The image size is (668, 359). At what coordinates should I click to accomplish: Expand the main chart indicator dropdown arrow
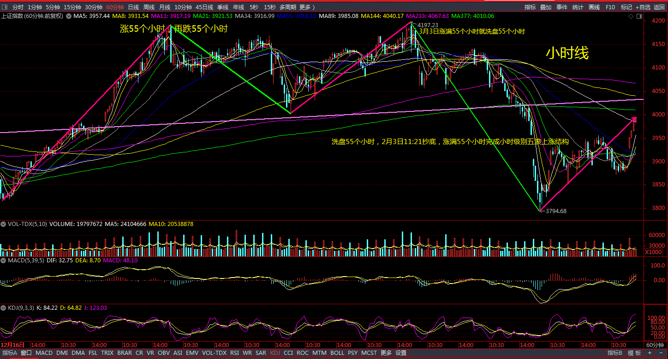pos(69,16)
